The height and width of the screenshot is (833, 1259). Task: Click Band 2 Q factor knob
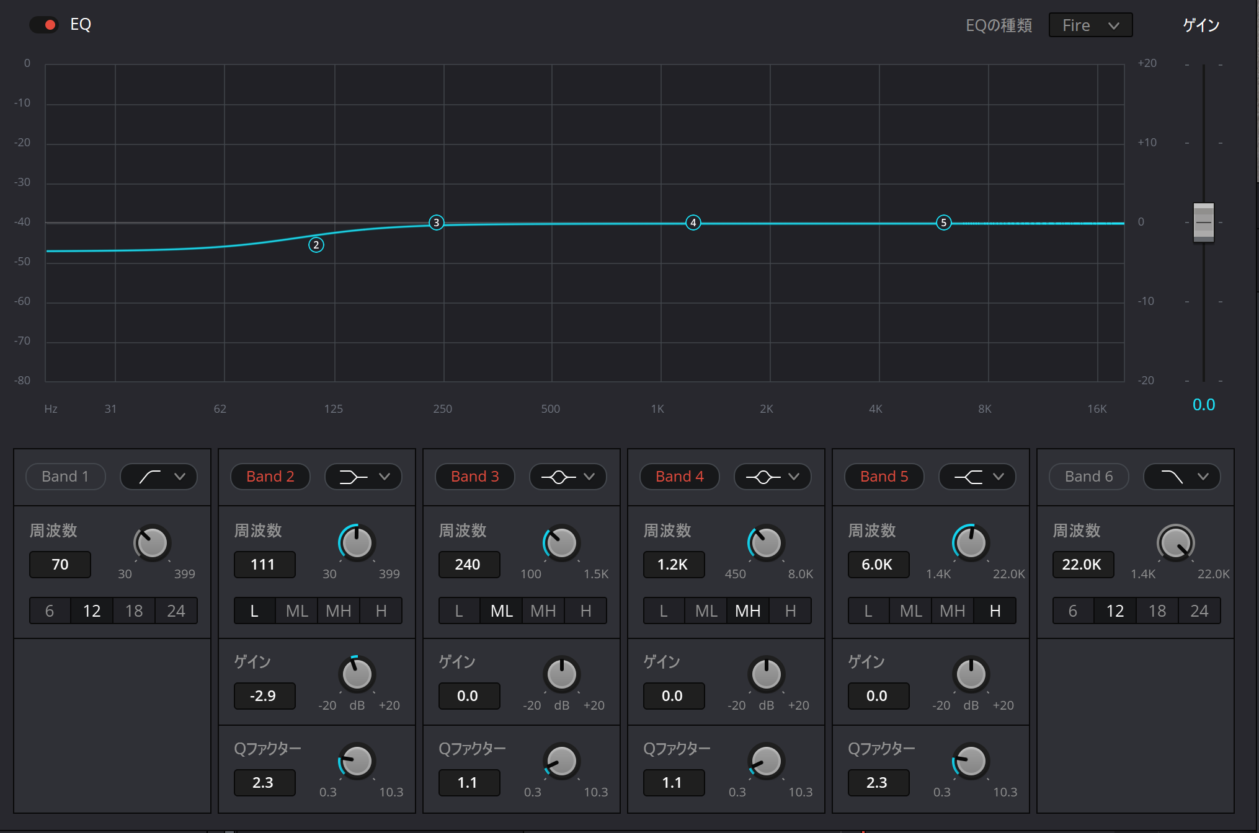tap(357, 761)
